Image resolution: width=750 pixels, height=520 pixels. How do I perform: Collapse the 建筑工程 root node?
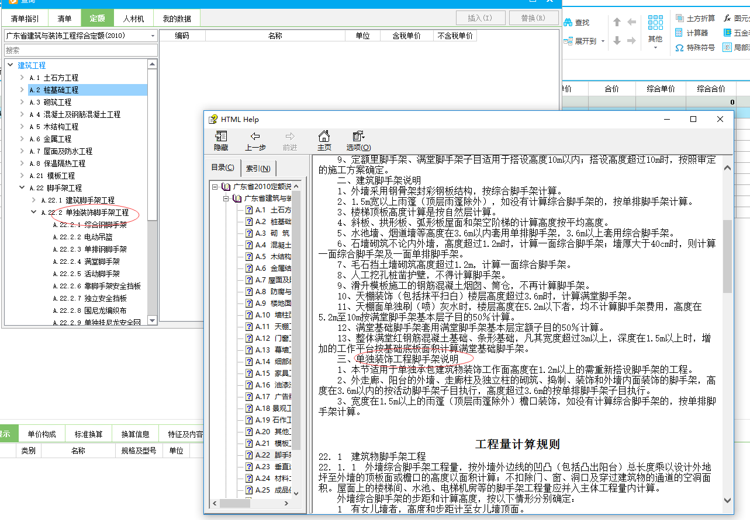10,65
